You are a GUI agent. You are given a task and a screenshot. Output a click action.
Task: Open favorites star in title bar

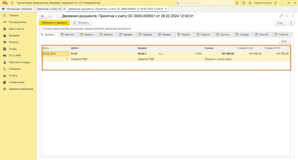pyautogui.click(x=250, y=3)
